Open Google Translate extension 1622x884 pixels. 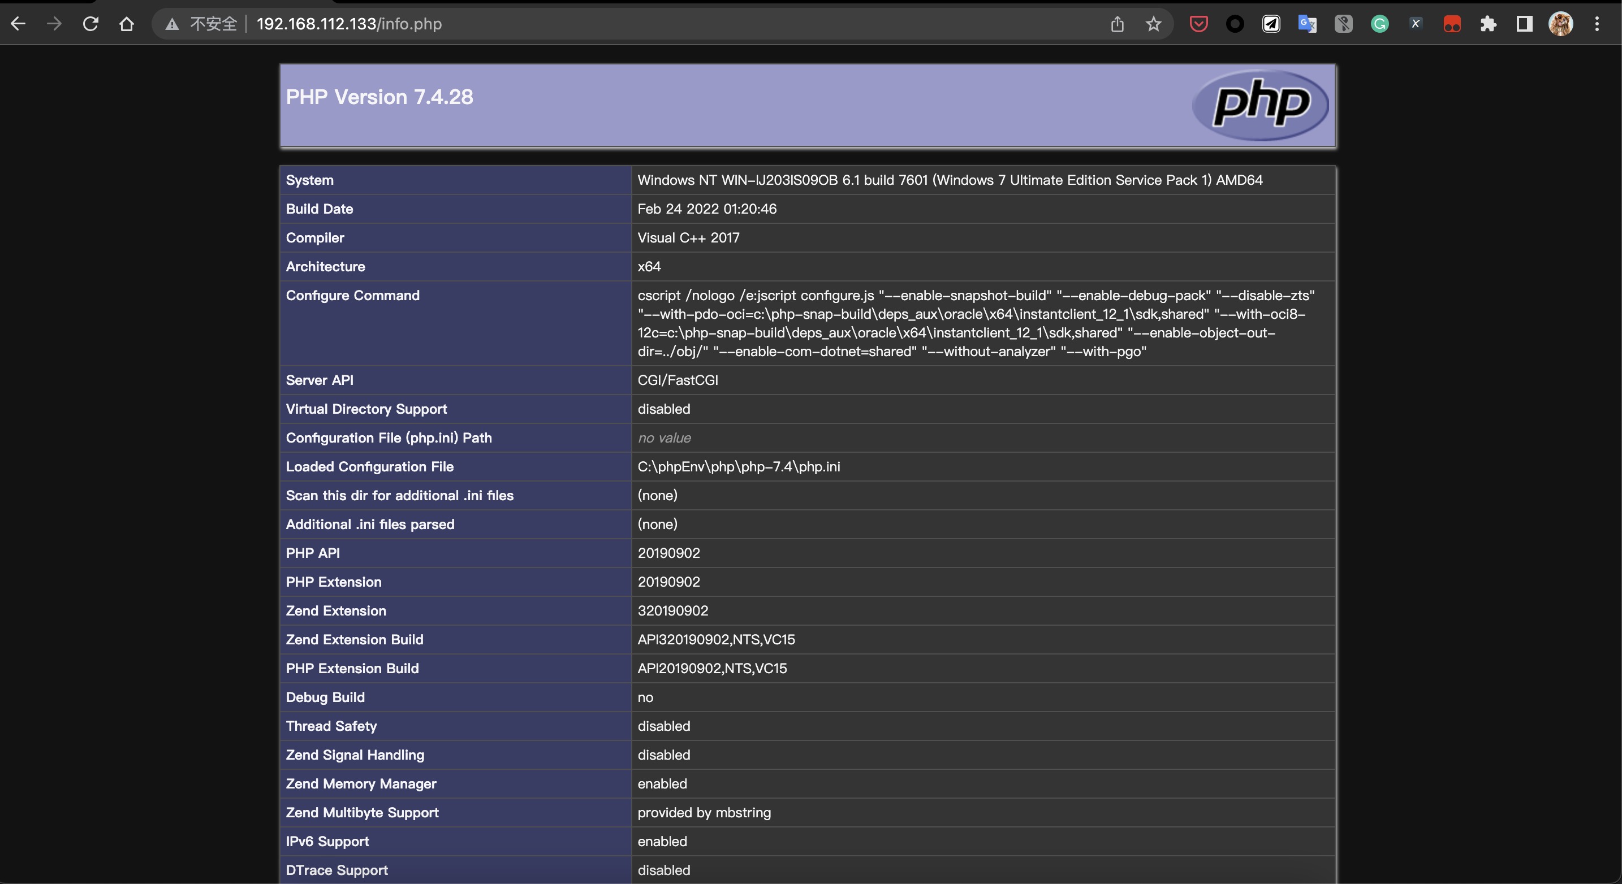1307,24
